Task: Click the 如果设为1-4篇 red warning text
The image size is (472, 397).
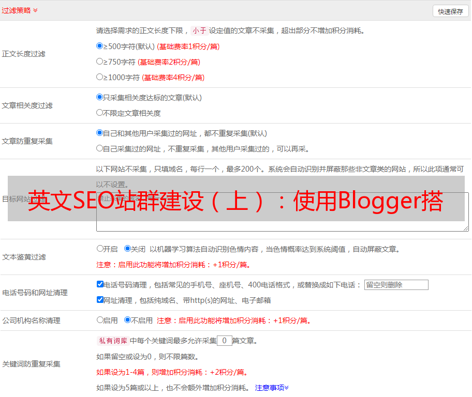Action: coord(172,372)
